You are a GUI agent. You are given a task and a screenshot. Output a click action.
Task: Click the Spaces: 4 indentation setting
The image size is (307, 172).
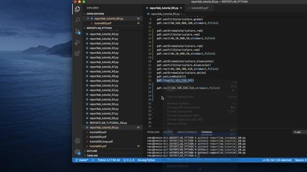click(x=301, y=160)
